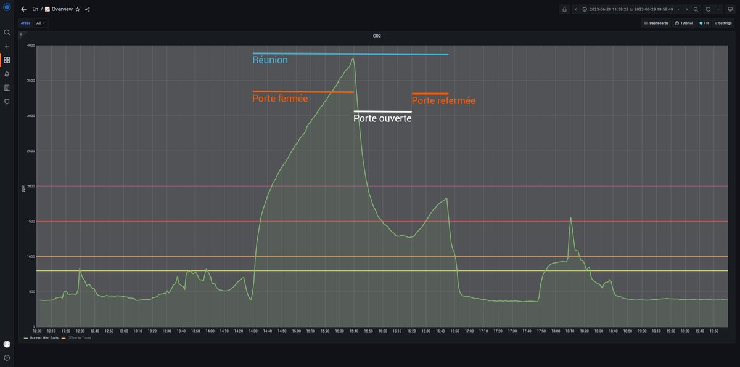
Task: Open the All areas variable dropdown
Action: point(40,23)
